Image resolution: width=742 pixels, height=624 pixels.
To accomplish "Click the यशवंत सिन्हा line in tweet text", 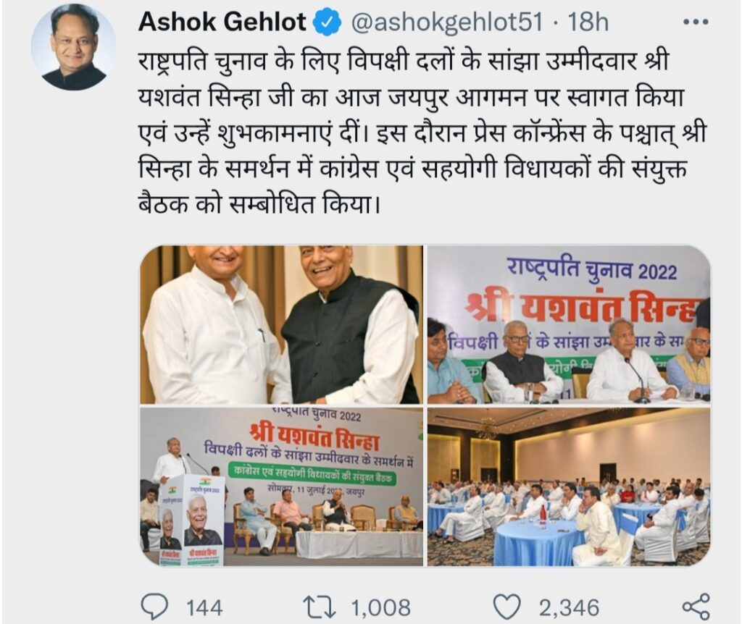I will 411,98.
